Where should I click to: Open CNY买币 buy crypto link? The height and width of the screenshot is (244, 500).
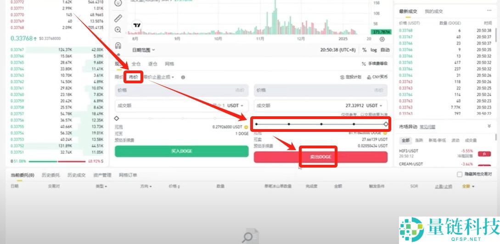pyautogui.click(x=377, y=77)
